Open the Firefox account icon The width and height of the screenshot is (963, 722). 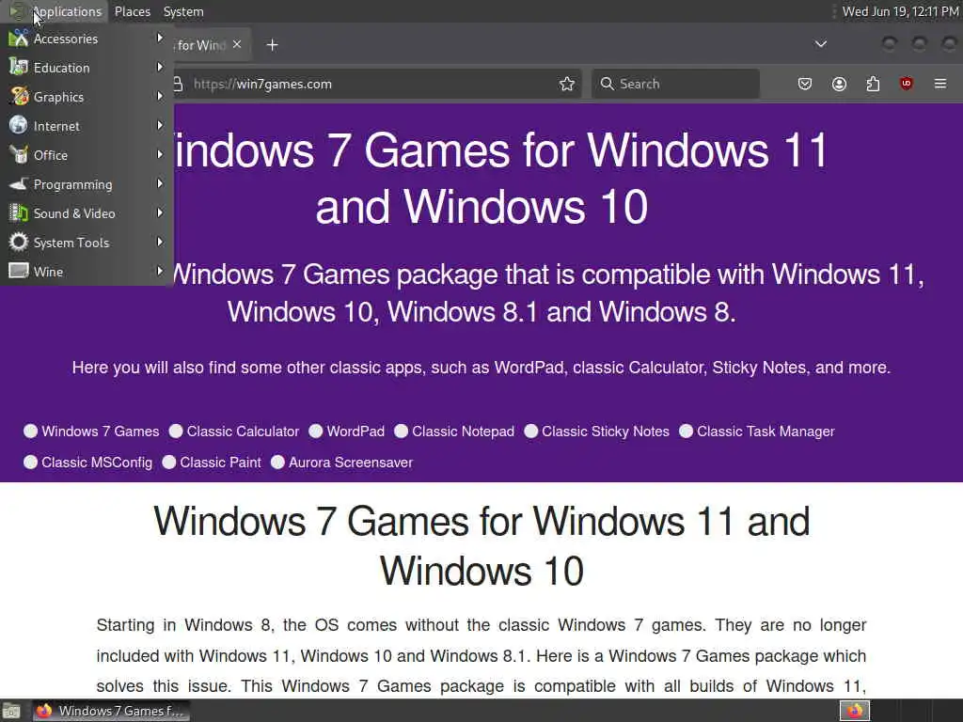pos(839,84)
